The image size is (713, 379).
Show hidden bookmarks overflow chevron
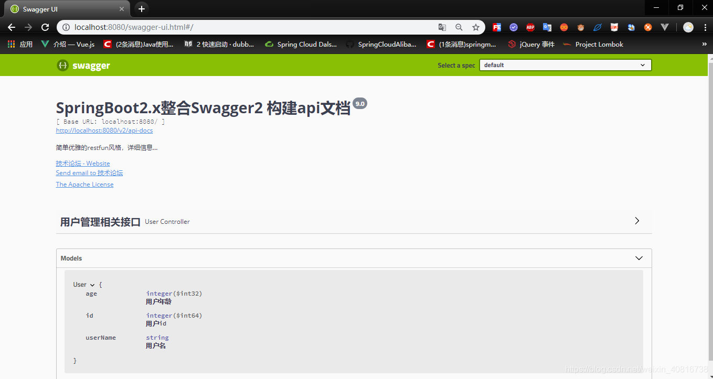(704, 45)
